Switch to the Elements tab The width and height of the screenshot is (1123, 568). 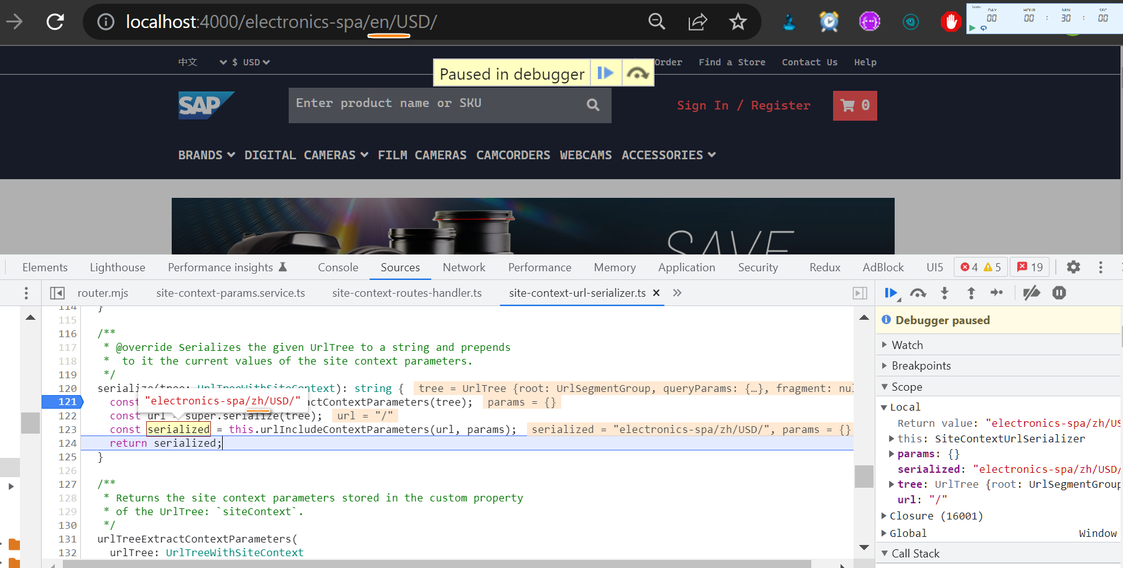pos(45,267)
